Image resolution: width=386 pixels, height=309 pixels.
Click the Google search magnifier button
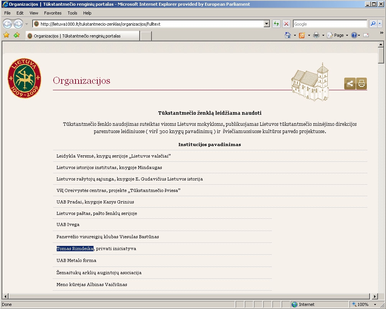373,24
